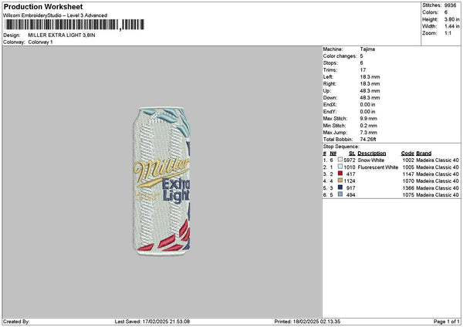Click the 'Page 1 of 1' indicator

tap(447, 322)
